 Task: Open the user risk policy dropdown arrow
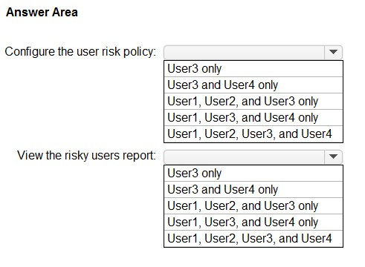[333, 52]
